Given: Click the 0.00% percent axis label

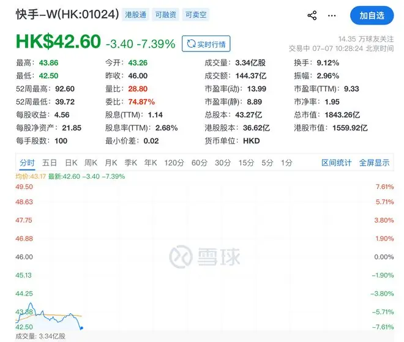Looking at the screenshot, I should [x=384, y=257].
